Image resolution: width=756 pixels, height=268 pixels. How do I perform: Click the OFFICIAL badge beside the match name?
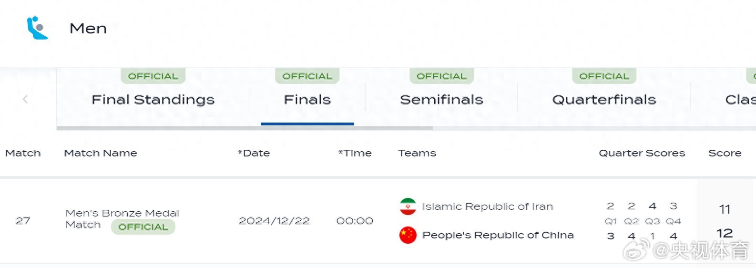(x=143, y=227)
